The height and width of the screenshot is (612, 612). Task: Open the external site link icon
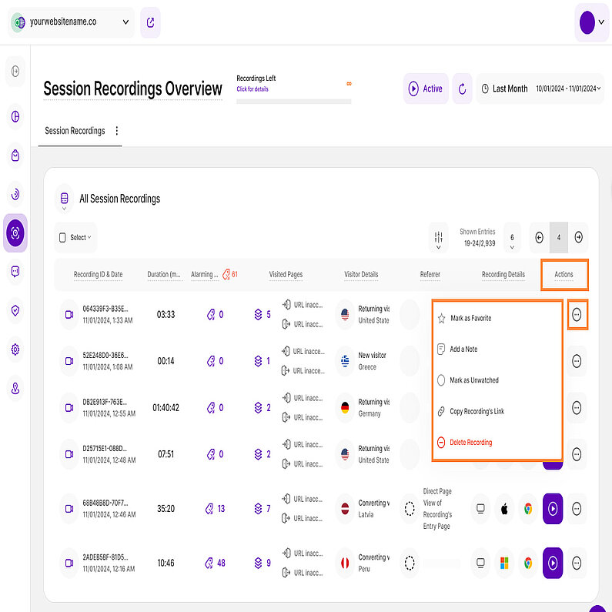(x=150, y=22)
